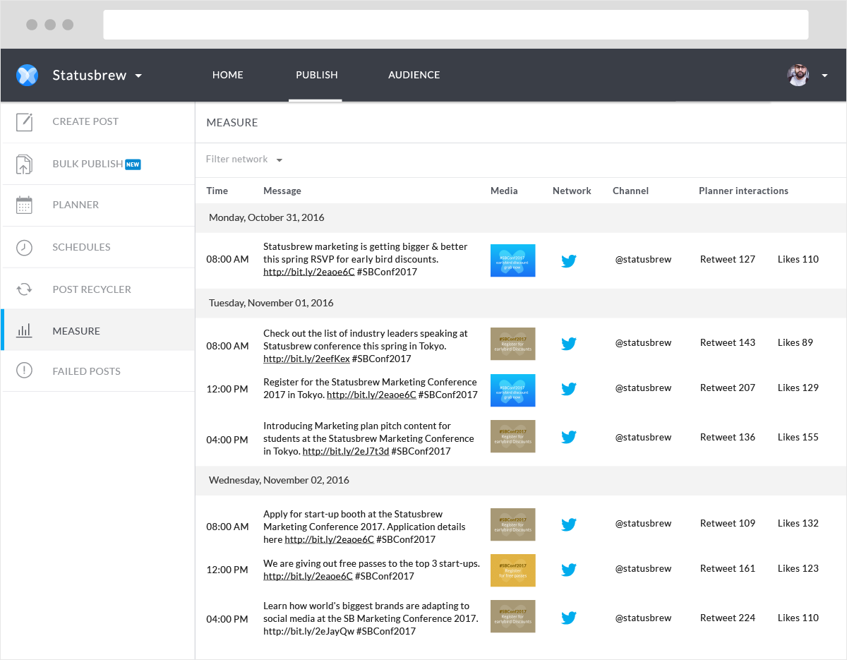Click Retweet 224 value
Viewport: 847px width, 660px height.
728,618
